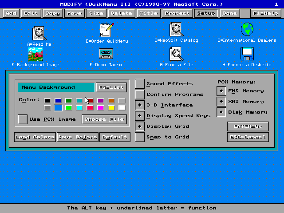The image size is (284, 213).
Task: Toggle the EMS Memory checkbox
Action: [x=221, y=91]
